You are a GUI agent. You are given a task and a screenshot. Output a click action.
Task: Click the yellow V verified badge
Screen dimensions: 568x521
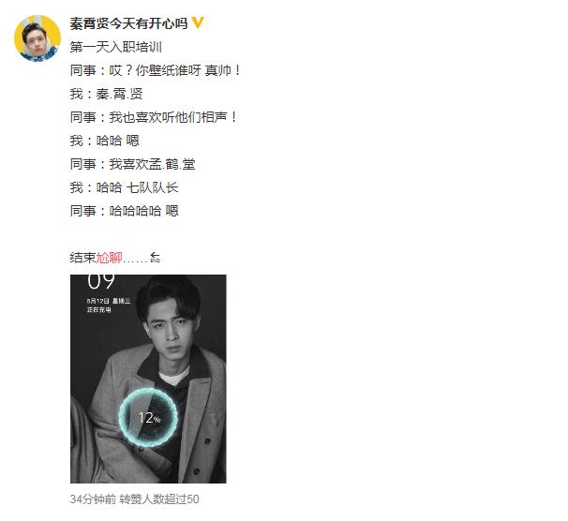point(198,22)
